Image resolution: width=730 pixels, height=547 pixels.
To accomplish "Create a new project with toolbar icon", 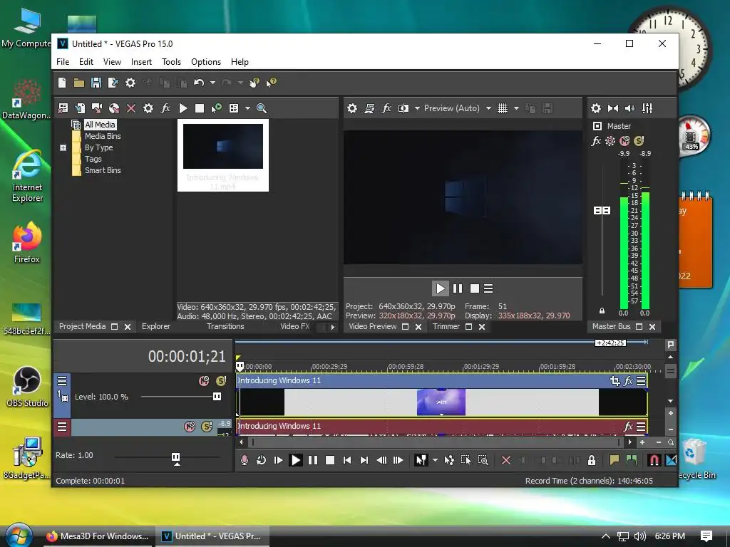I will (62, 83).
